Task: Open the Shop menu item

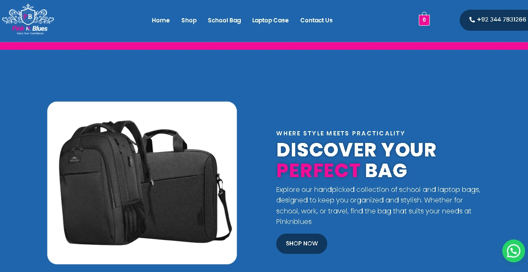Action: [x=189, y=20]
